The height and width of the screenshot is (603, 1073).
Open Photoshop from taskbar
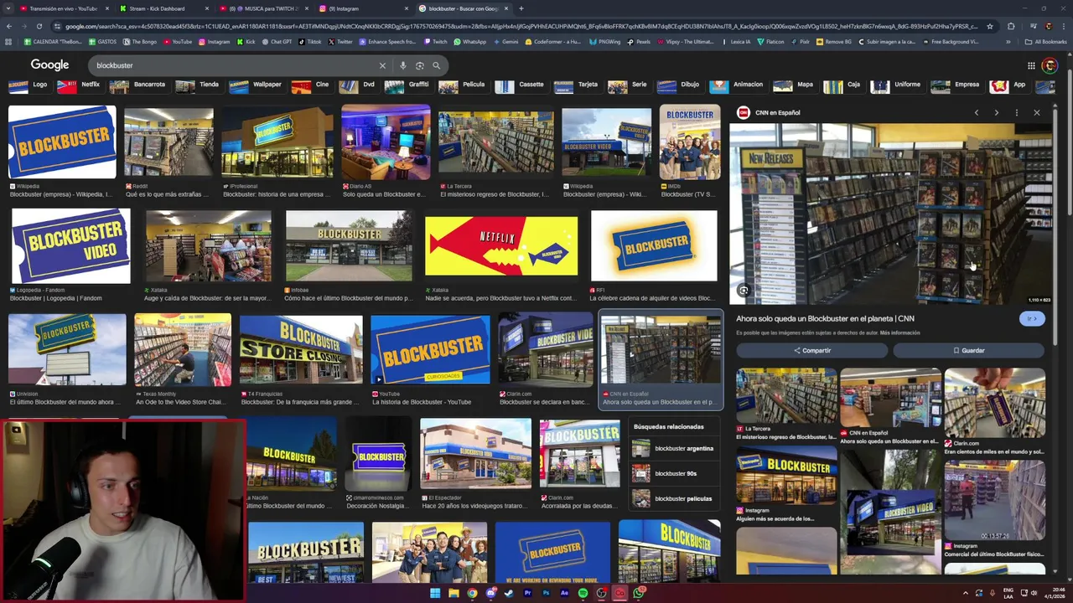546,593
